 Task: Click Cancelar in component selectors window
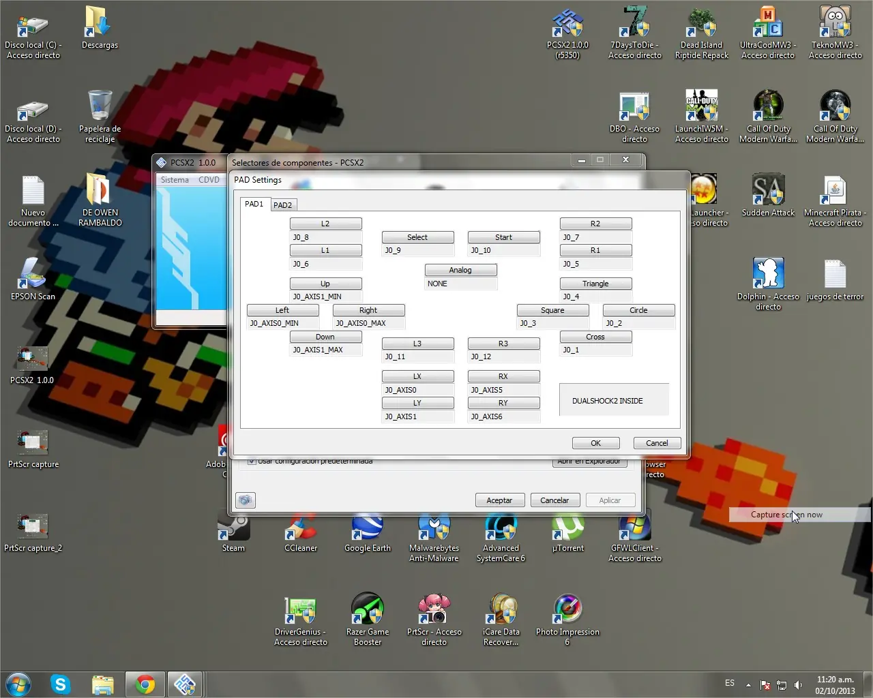[555, 500]
